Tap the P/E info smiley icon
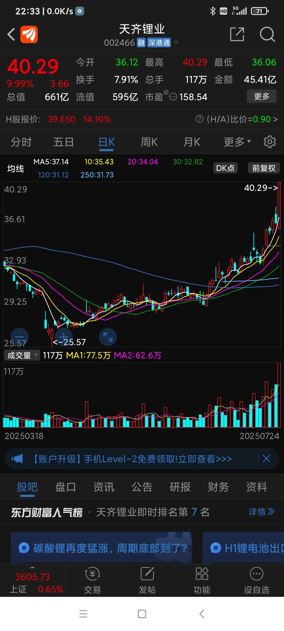The image size is (284, 631). point(173,97)
